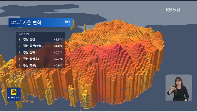The image size is (197, 112).
Task: Select the 경남 양산 row
Action: tap(40, 39)
